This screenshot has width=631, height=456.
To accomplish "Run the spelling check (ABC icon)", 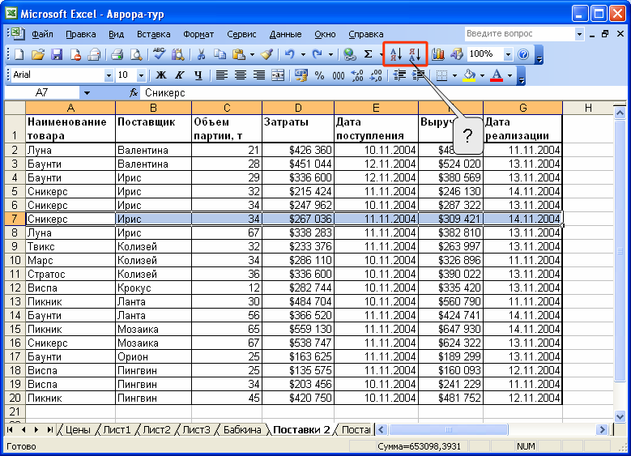I will [160, 54].
